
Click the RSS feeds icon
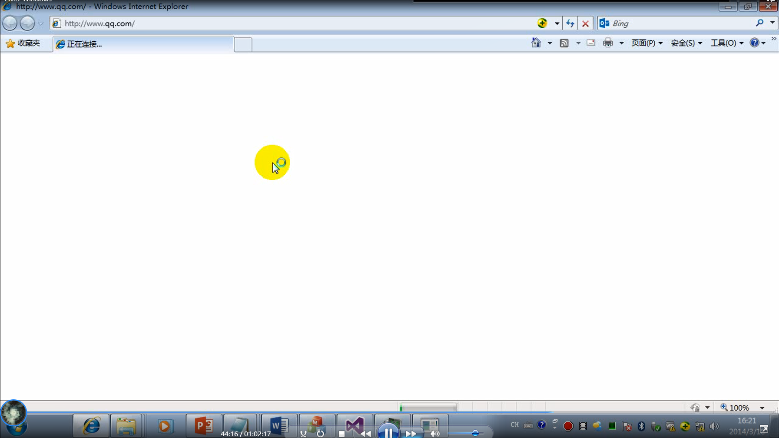(x=564, y=43)
